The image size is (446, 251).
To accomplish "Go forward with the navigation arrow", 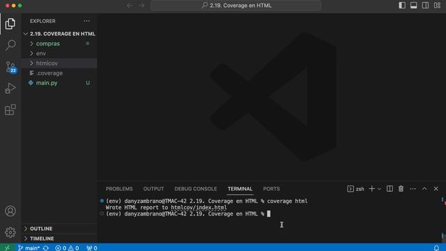I will click(141, 6).
